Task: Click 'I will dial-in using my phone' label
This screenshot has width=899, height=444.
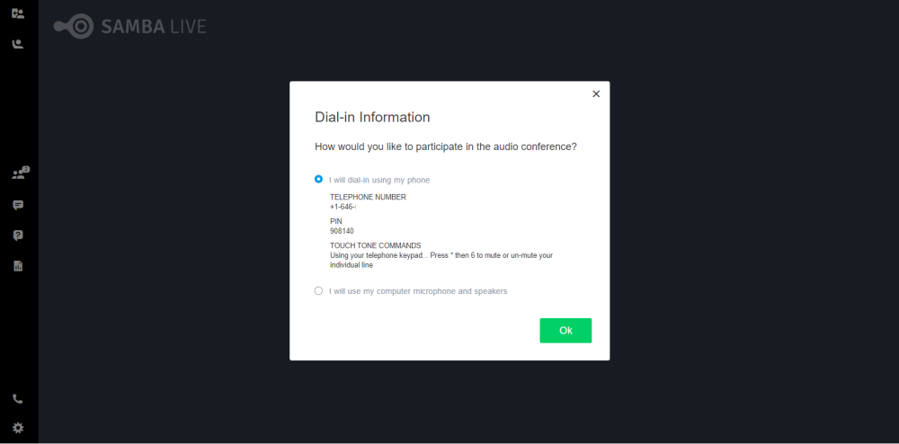Action: [x=379, y=180]
